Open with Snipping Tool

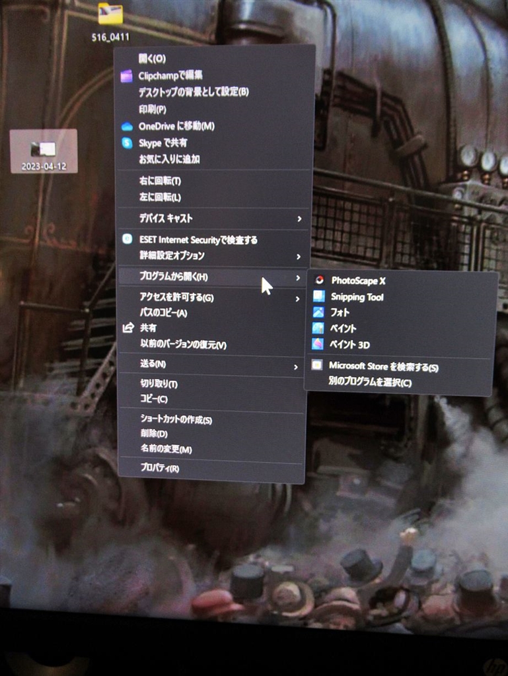coord(357,296)
